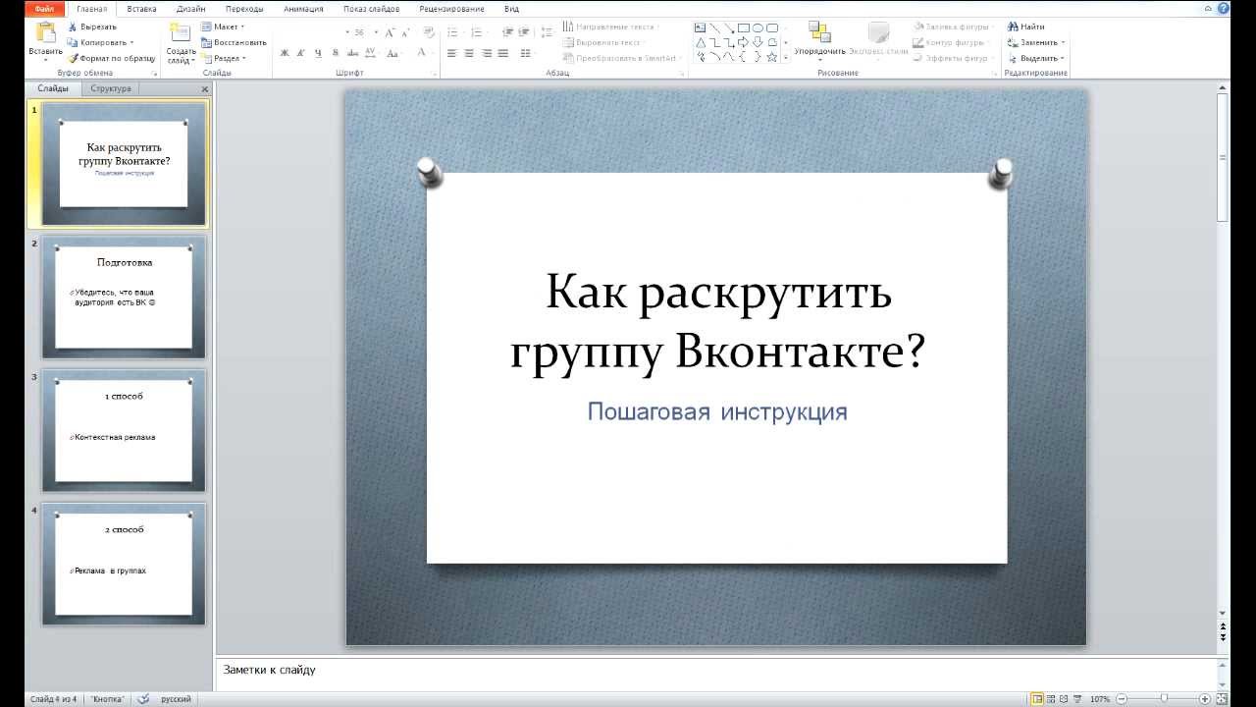Select the right arrow shape in the gallery
Image resolution: width=1256 pixels, height=707 pixels.
click(744, 42)
